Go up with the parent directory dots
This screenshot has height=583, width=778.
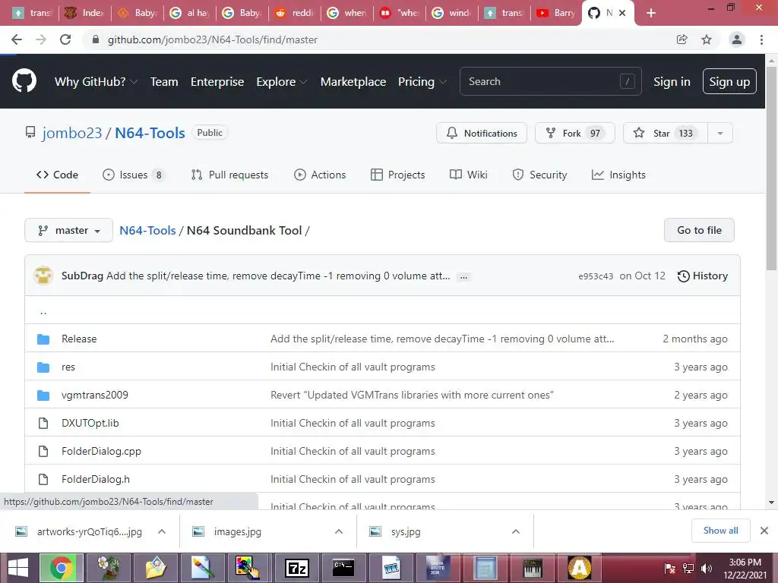tap(43, 311)
